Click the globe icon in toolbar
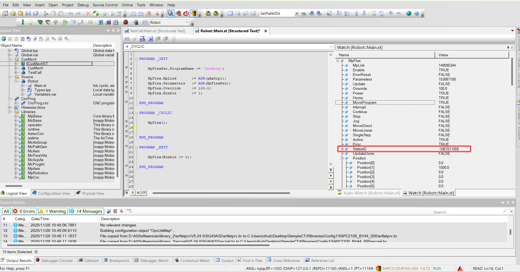The height and width of the screenshot is (272, 520). pos(409,13)
